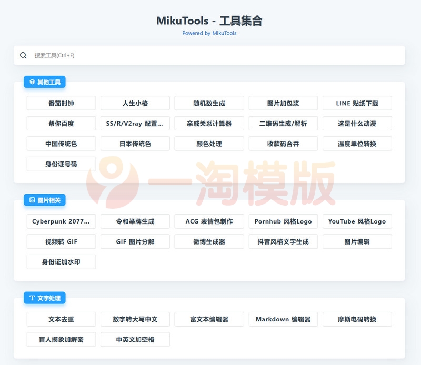Image resolution: width=421 pixels, height=365 pixels.
Task: Select 日本传统色
Action: click(135, 144)
